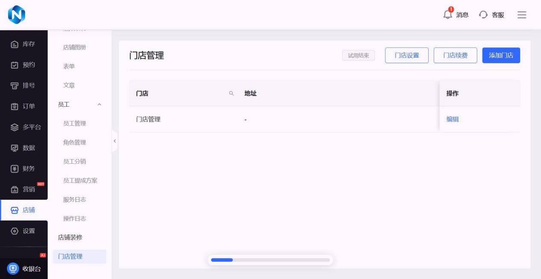Open 操作日志 submenu item
This screenshot has width=541, height=279.
pos(74,218)
